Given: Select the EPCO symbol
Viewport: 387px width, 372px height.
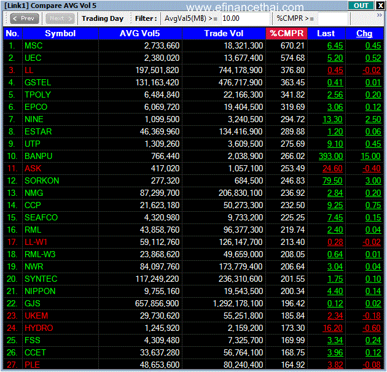Looking at the screenshot, I should click(36, 107).
